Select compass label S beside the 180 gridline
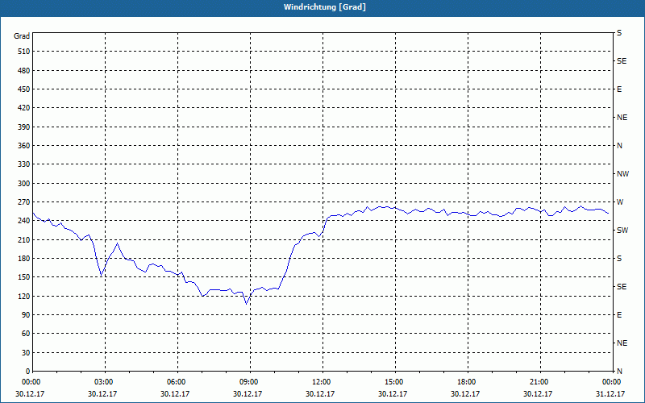Viewport: 645px width, 403px height. (619, 259)
